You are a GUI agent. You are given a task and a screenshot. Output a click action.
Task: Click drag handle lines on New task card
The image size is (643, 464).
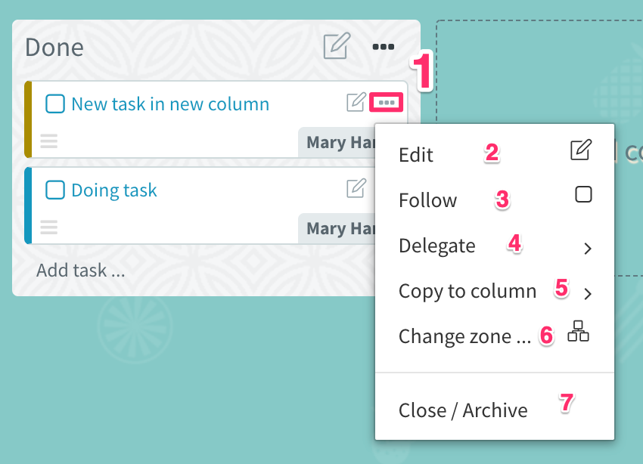49,141
